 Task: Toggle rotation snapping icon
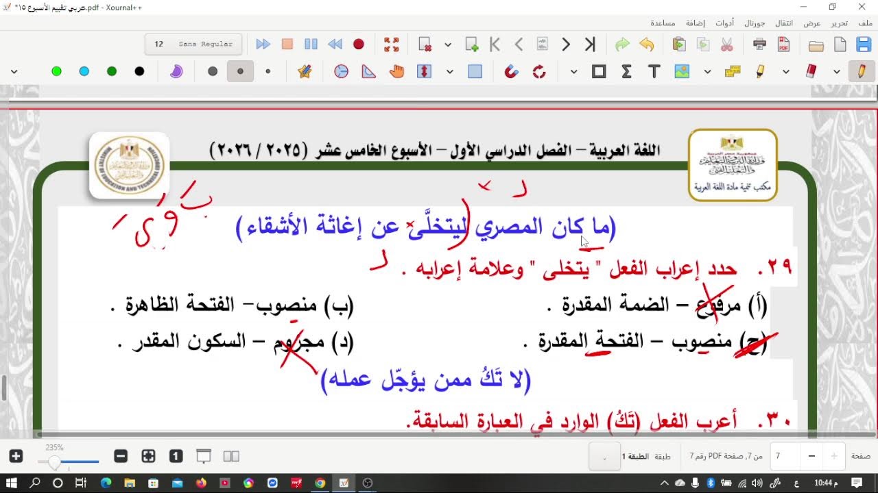[x=539, y=71]
